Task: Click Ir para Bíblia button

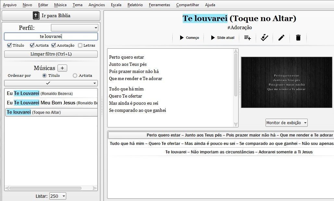Action: (51, 16)
